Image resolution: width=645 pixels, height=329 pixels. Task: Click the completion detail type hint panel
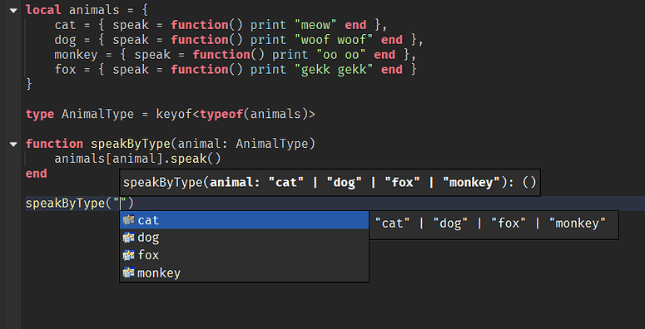[x=494, y=224]
